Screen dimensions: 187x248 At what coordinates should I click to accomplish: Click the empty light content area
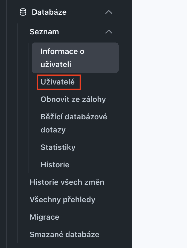point(159,124)
